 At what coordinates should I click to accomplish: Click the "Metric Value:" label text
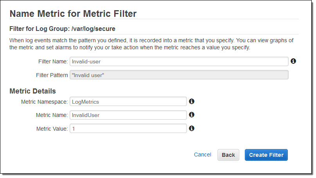coord(52,128)
